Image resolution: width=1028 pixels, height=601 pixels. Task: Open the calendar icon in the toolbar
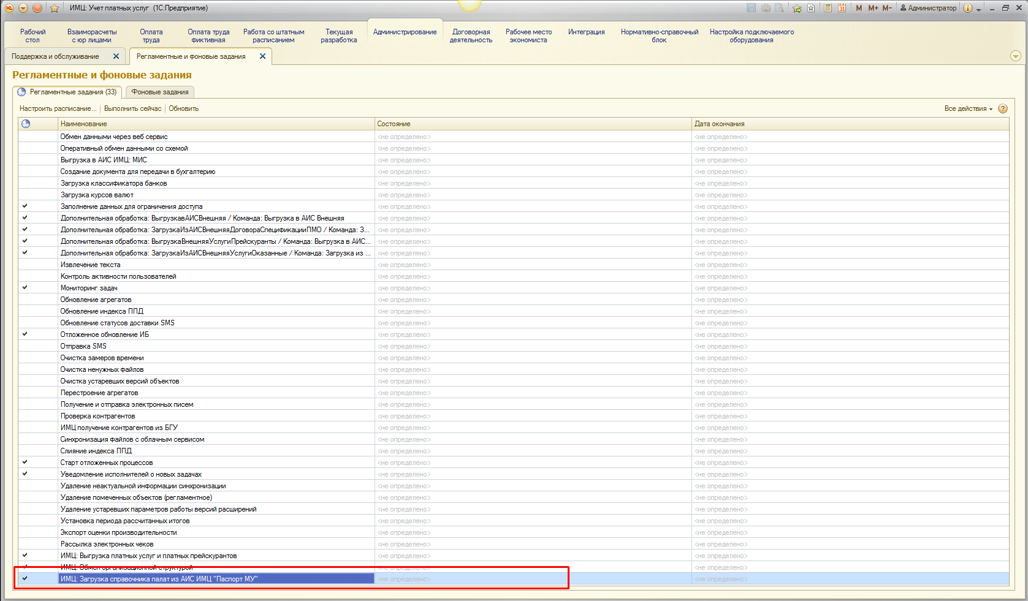click(x=842, y=8)
